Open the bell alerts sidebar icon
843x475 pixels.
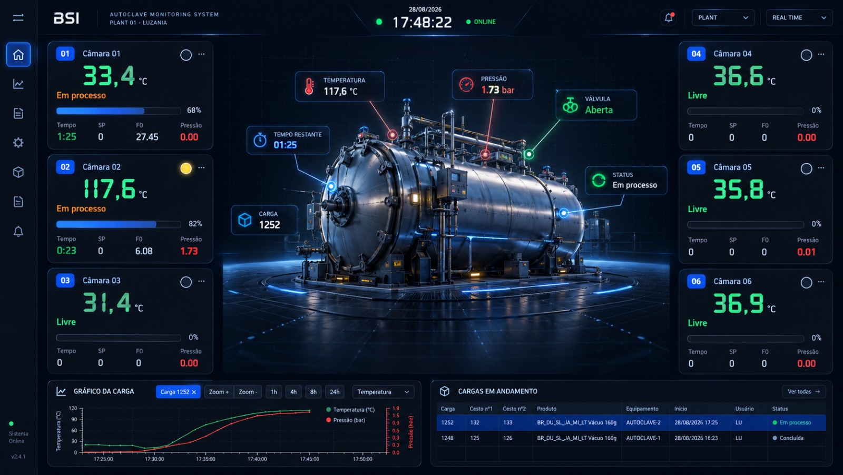tap(18, 231)
